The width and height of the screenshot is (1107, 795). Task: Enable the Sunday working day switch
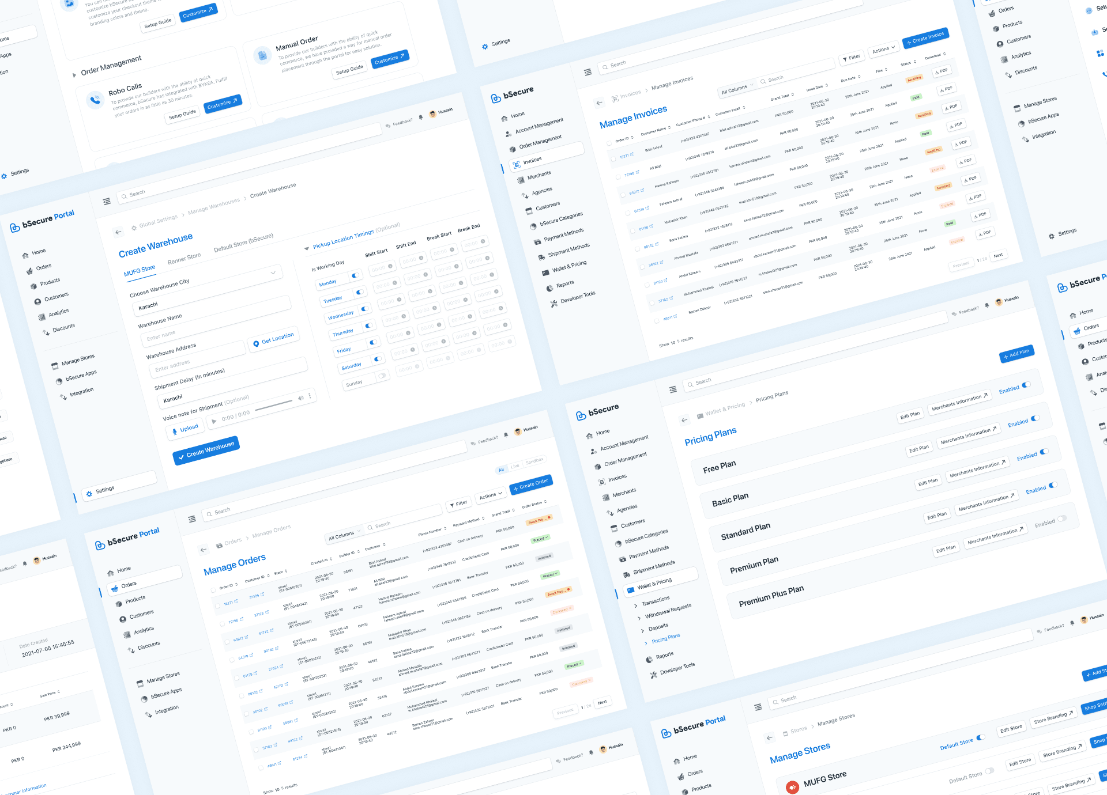(x=382, y=376)
